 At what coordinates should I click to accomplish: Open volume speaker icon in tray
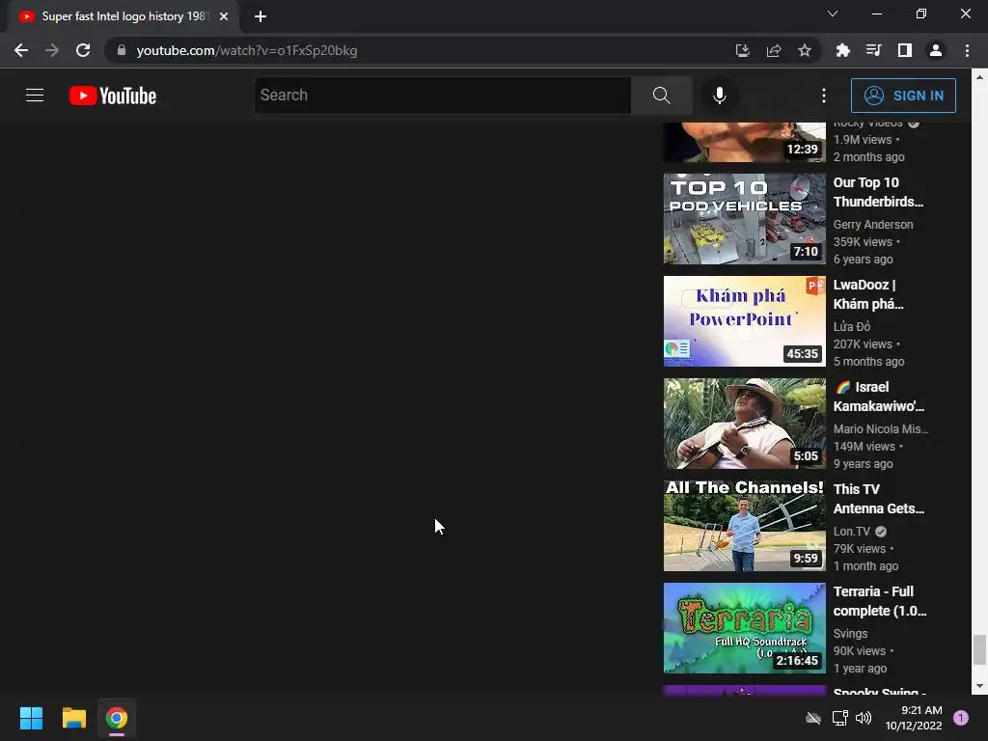[864, 718]
